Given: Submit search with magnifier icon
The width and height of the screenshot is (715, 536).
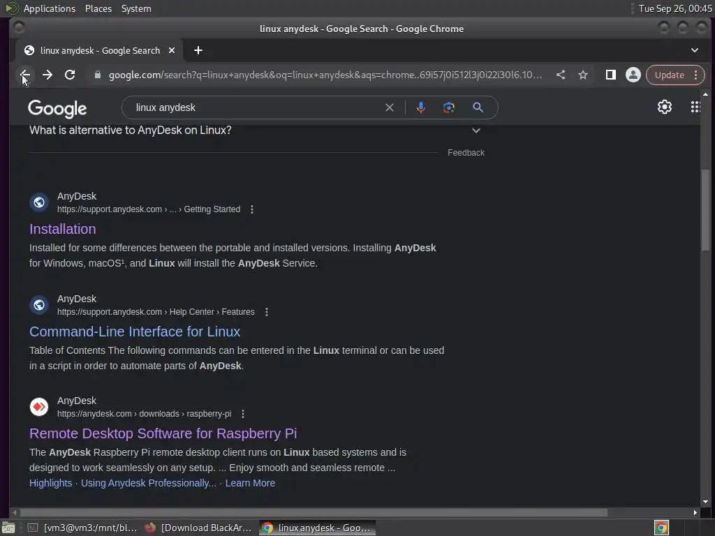Looking at the screenshot, I should click(478, 107).
